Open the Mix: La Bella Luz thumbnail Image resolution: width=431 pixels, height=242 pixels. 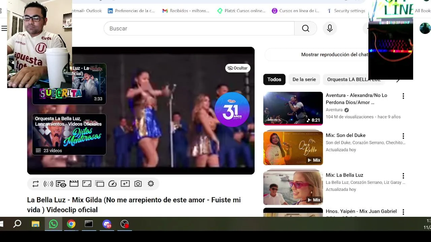[293, 188]
